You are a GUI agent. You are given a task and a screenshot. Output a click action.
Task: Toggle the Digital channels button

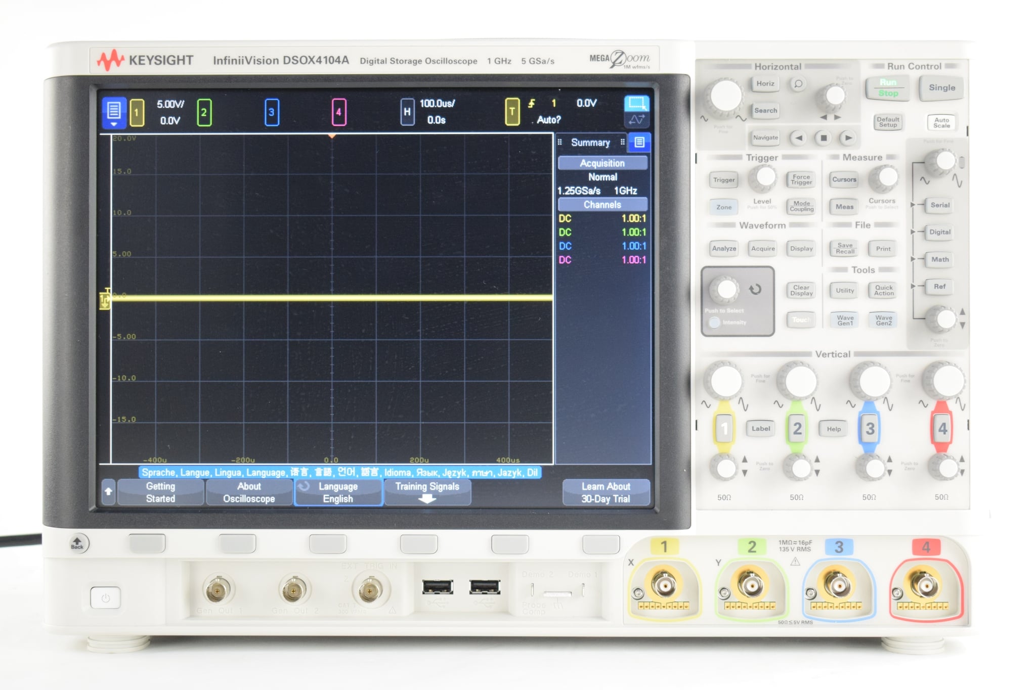pos(940,232)
